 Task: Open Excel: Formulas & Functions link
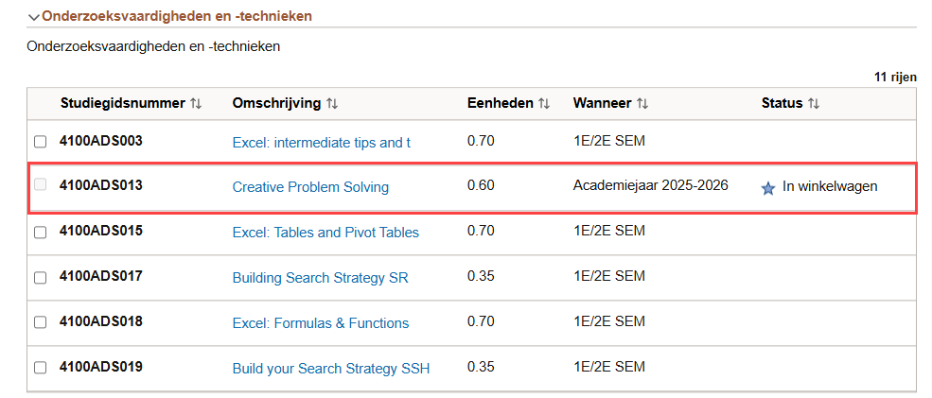[321, 323]
